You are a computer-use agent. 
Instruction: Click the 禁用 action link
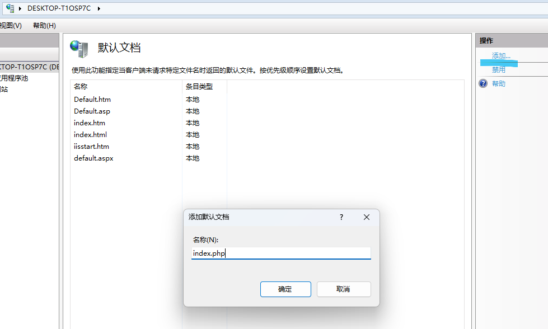pos(499,69)
